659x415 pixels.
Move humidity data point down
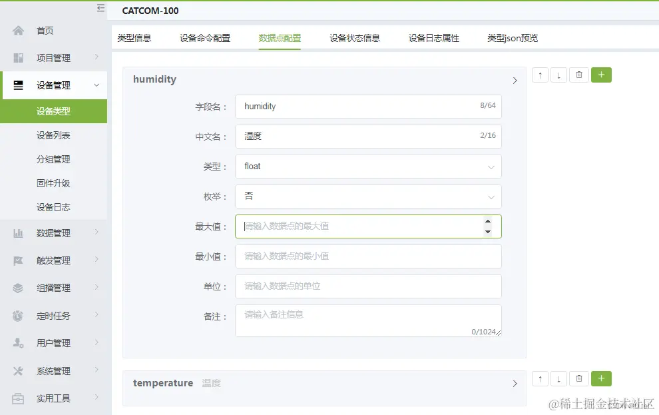(x=558, y=75)
